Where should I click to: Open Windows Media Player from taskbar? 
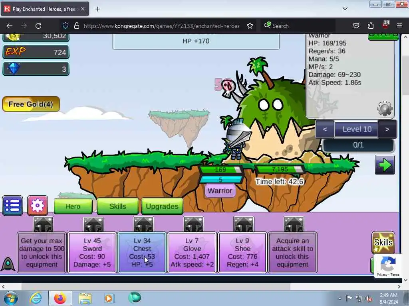tap(109, 298)
